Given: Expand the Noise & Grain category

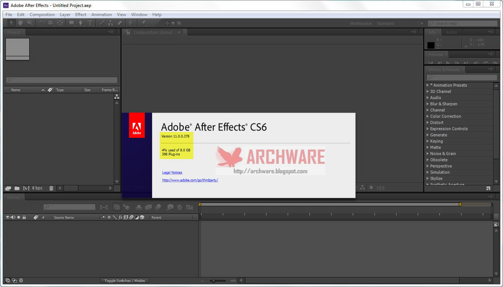Looking at the screenshot, I should pyautogui.click(x=428, y=154).
